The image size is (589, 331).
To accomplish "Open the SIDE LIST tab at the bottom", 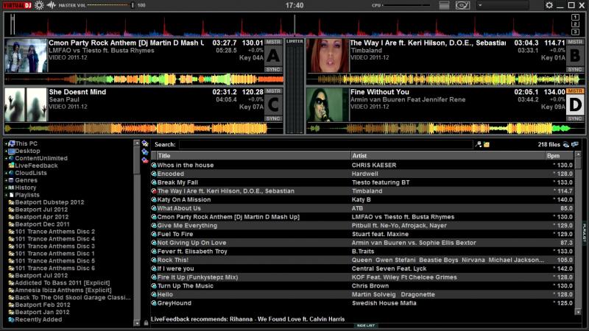I will point(366,326).
